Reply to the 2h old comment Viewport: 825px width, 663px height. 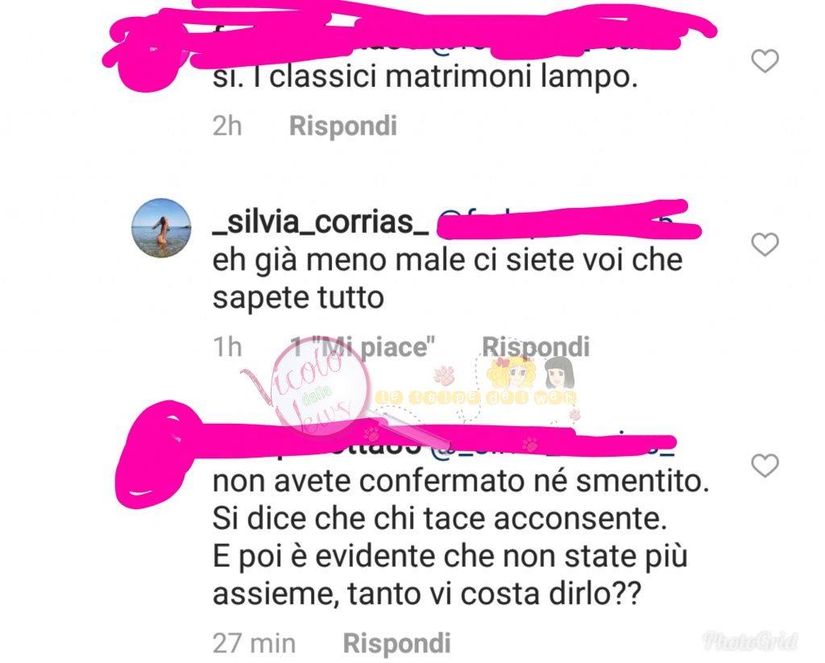click(343, 126)
